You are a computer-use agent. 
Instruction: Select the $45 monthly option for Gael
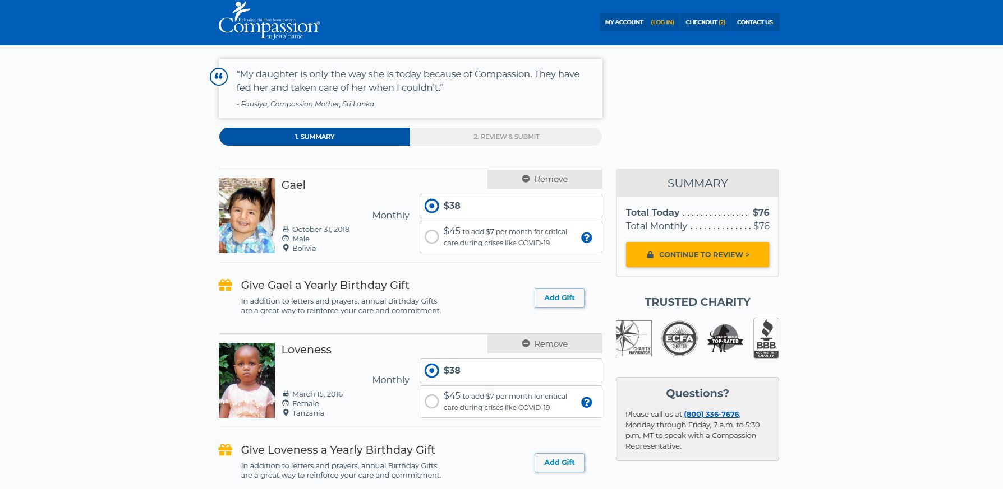[x=511, y=237]
